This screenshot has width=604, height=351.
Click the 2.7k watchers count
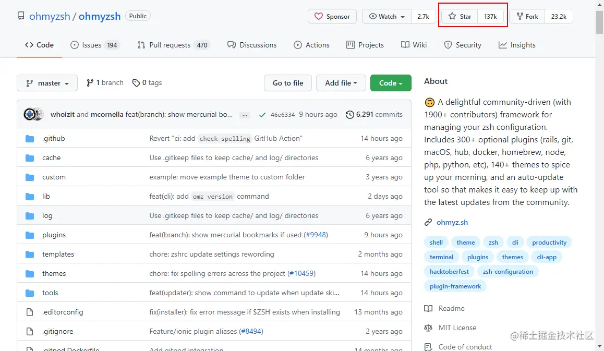pyautogui.click(x=423, y=17)
